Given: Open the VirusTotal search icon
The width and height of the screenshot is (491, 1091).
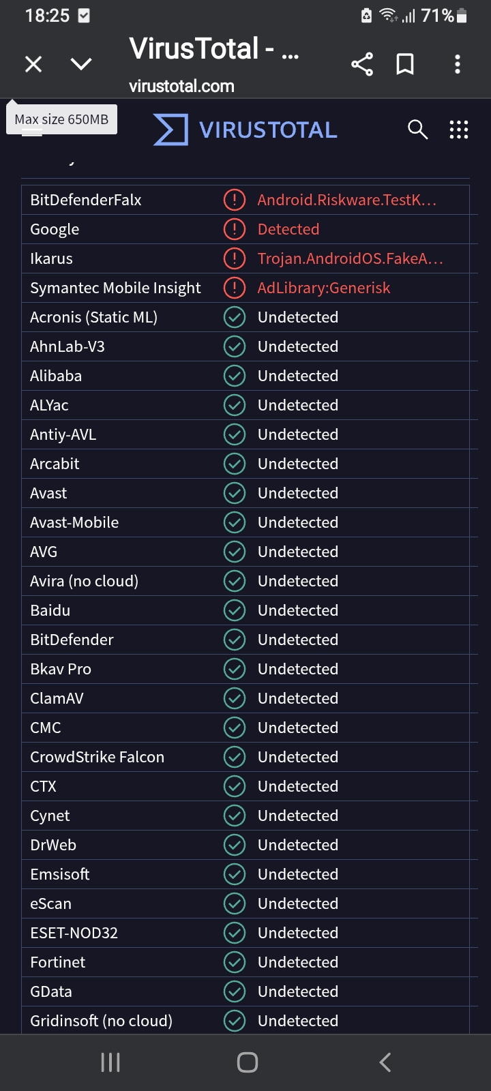Looking at the screenshot, I should [x=417, y=130].
